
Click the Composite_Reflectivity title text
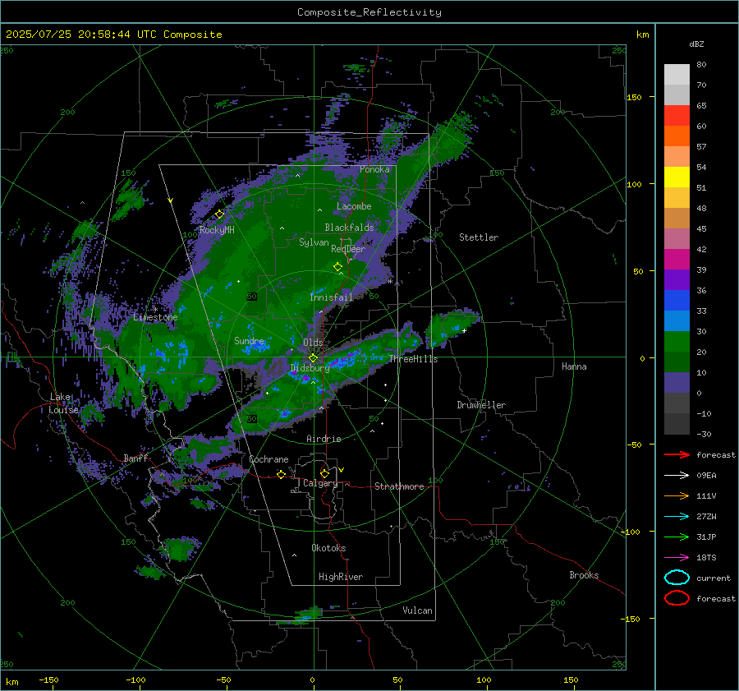369,12
